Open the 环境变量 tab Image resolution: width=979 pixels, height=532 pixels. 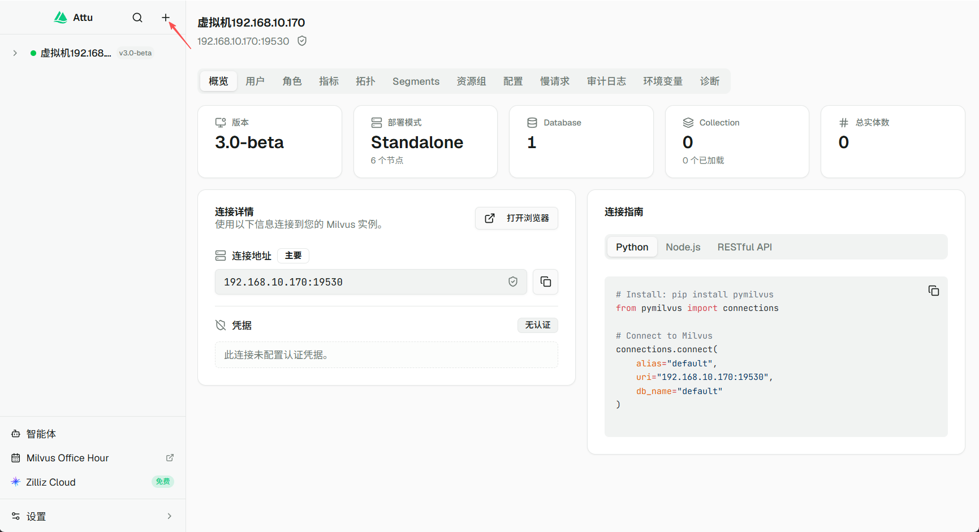coord(663,81)
